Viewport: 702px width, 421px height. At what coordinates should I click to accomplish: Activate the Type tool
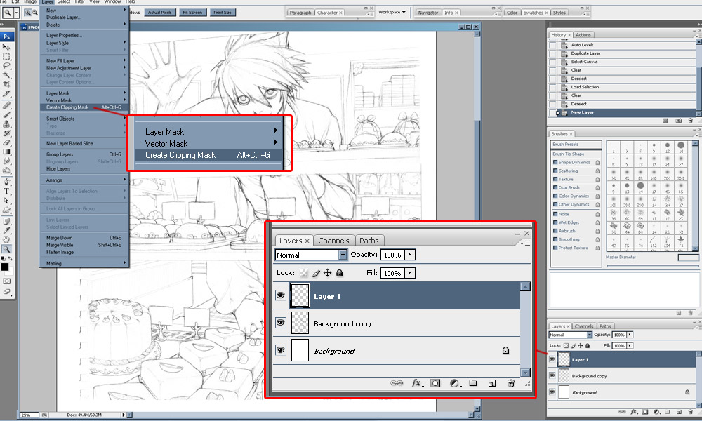(6, 191)
